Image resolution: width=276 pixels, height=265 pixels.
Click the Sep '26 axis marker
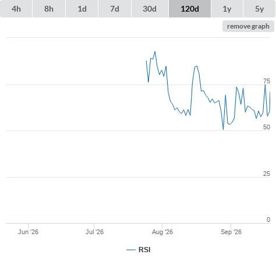tap(231, 232)
